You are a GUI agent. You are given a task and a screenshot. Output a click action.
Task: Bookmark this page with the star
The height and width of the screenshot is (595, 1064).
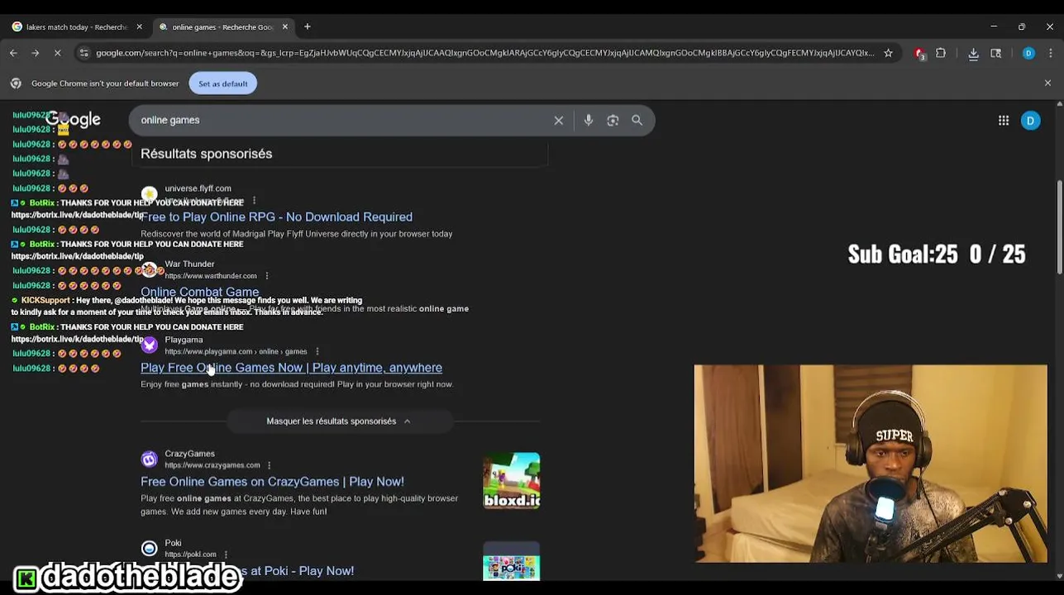point(888,53)
